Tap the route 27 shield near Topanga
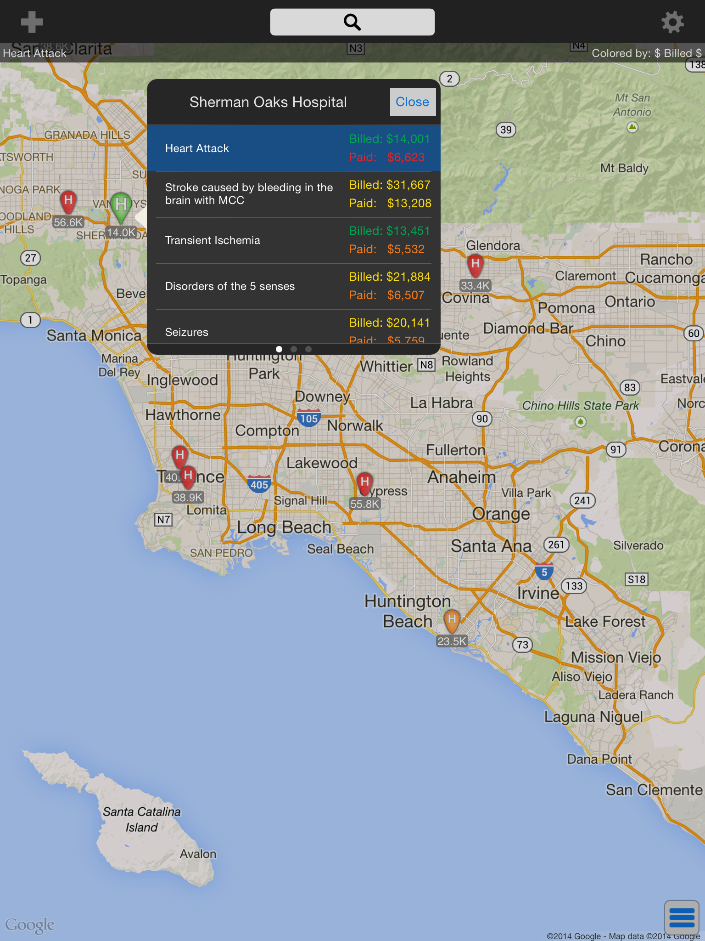Viewport: 705px width, 941px height. pyautogui.click(x=30, y=258)
